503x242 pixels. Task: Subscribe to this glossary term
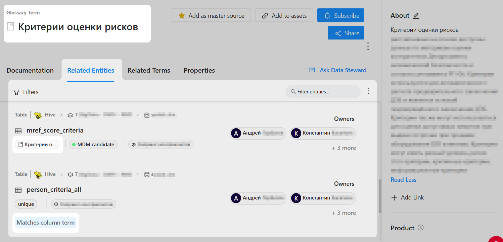pyautogui.click(x=340, y=15)
